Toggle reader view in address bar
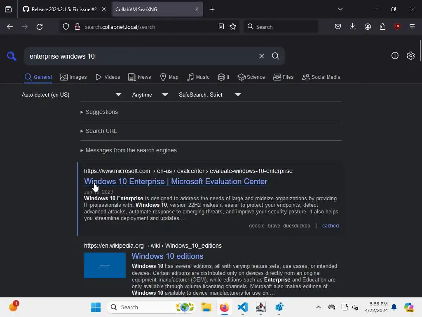Image resolution: width=422 pixels, height=317 pixels. click(221, 26)
